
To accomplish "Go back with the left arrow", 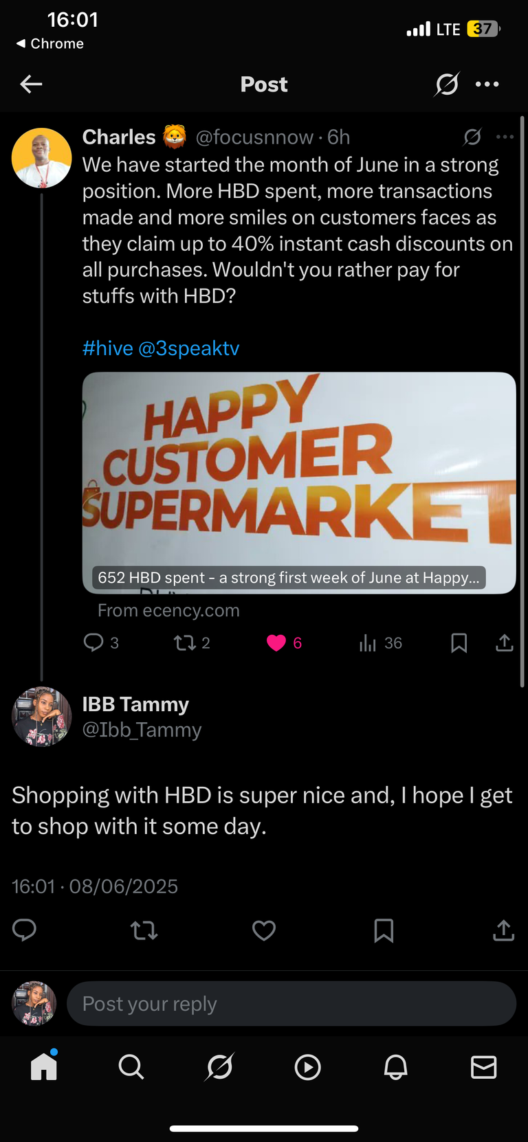I will click(31, 85).
